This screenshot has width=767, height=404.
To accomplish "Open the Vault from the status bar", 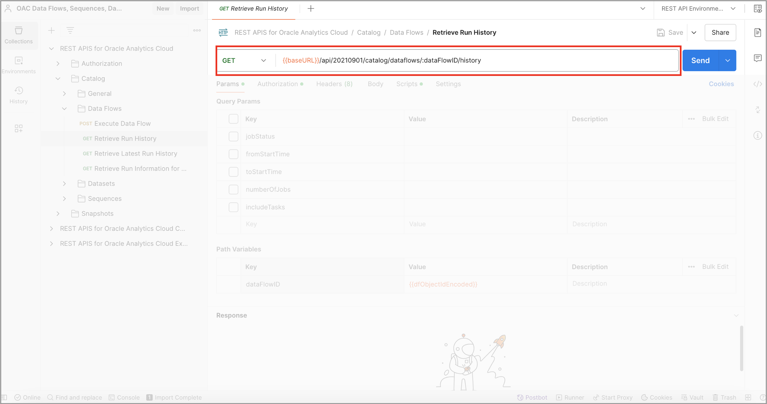I will (x=692, y=397).
